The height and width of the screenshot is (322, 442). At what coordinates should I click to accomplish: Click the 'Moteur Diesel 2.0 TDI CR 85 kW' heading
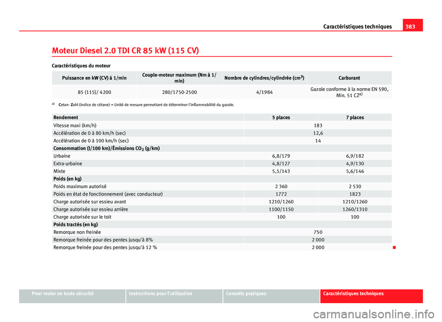(125, 51)
